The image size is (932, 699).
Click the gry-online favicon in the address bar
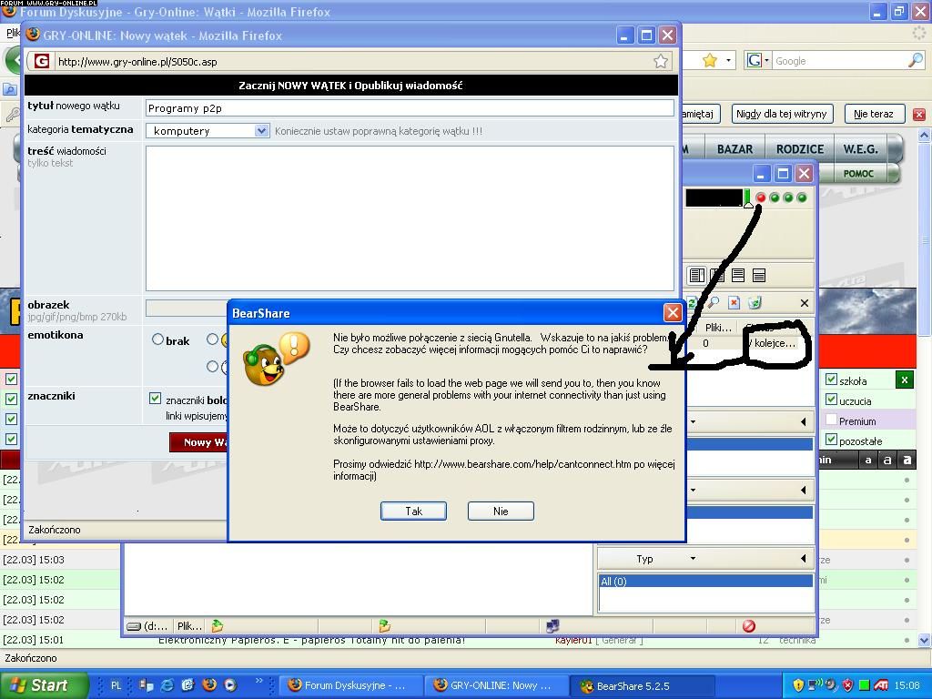click(x=41, y=61)
